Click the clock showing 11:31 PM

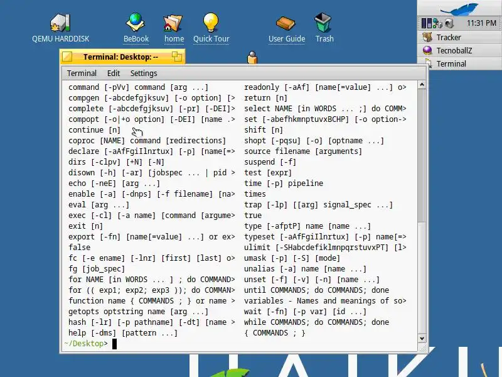click(x=481, y=23)
